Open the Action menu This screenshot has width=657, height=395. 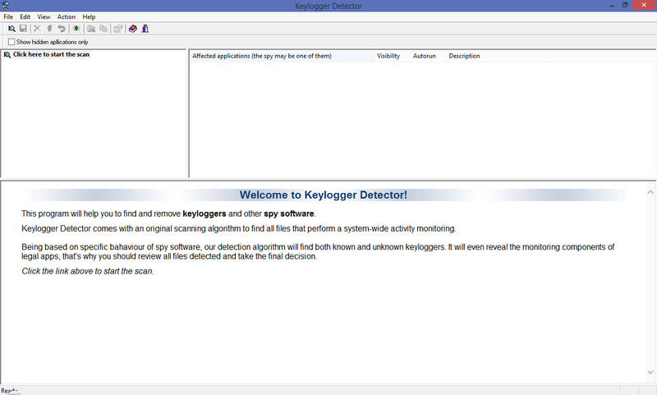67,16
